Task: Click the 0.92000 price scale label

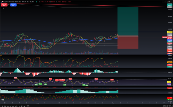Action: pyautogui.click(x=170, y=10)
